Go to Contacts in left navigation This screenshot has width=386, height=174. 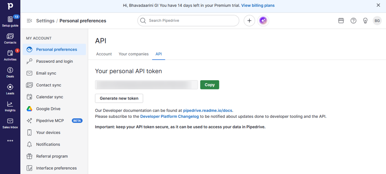pos(10,39)
